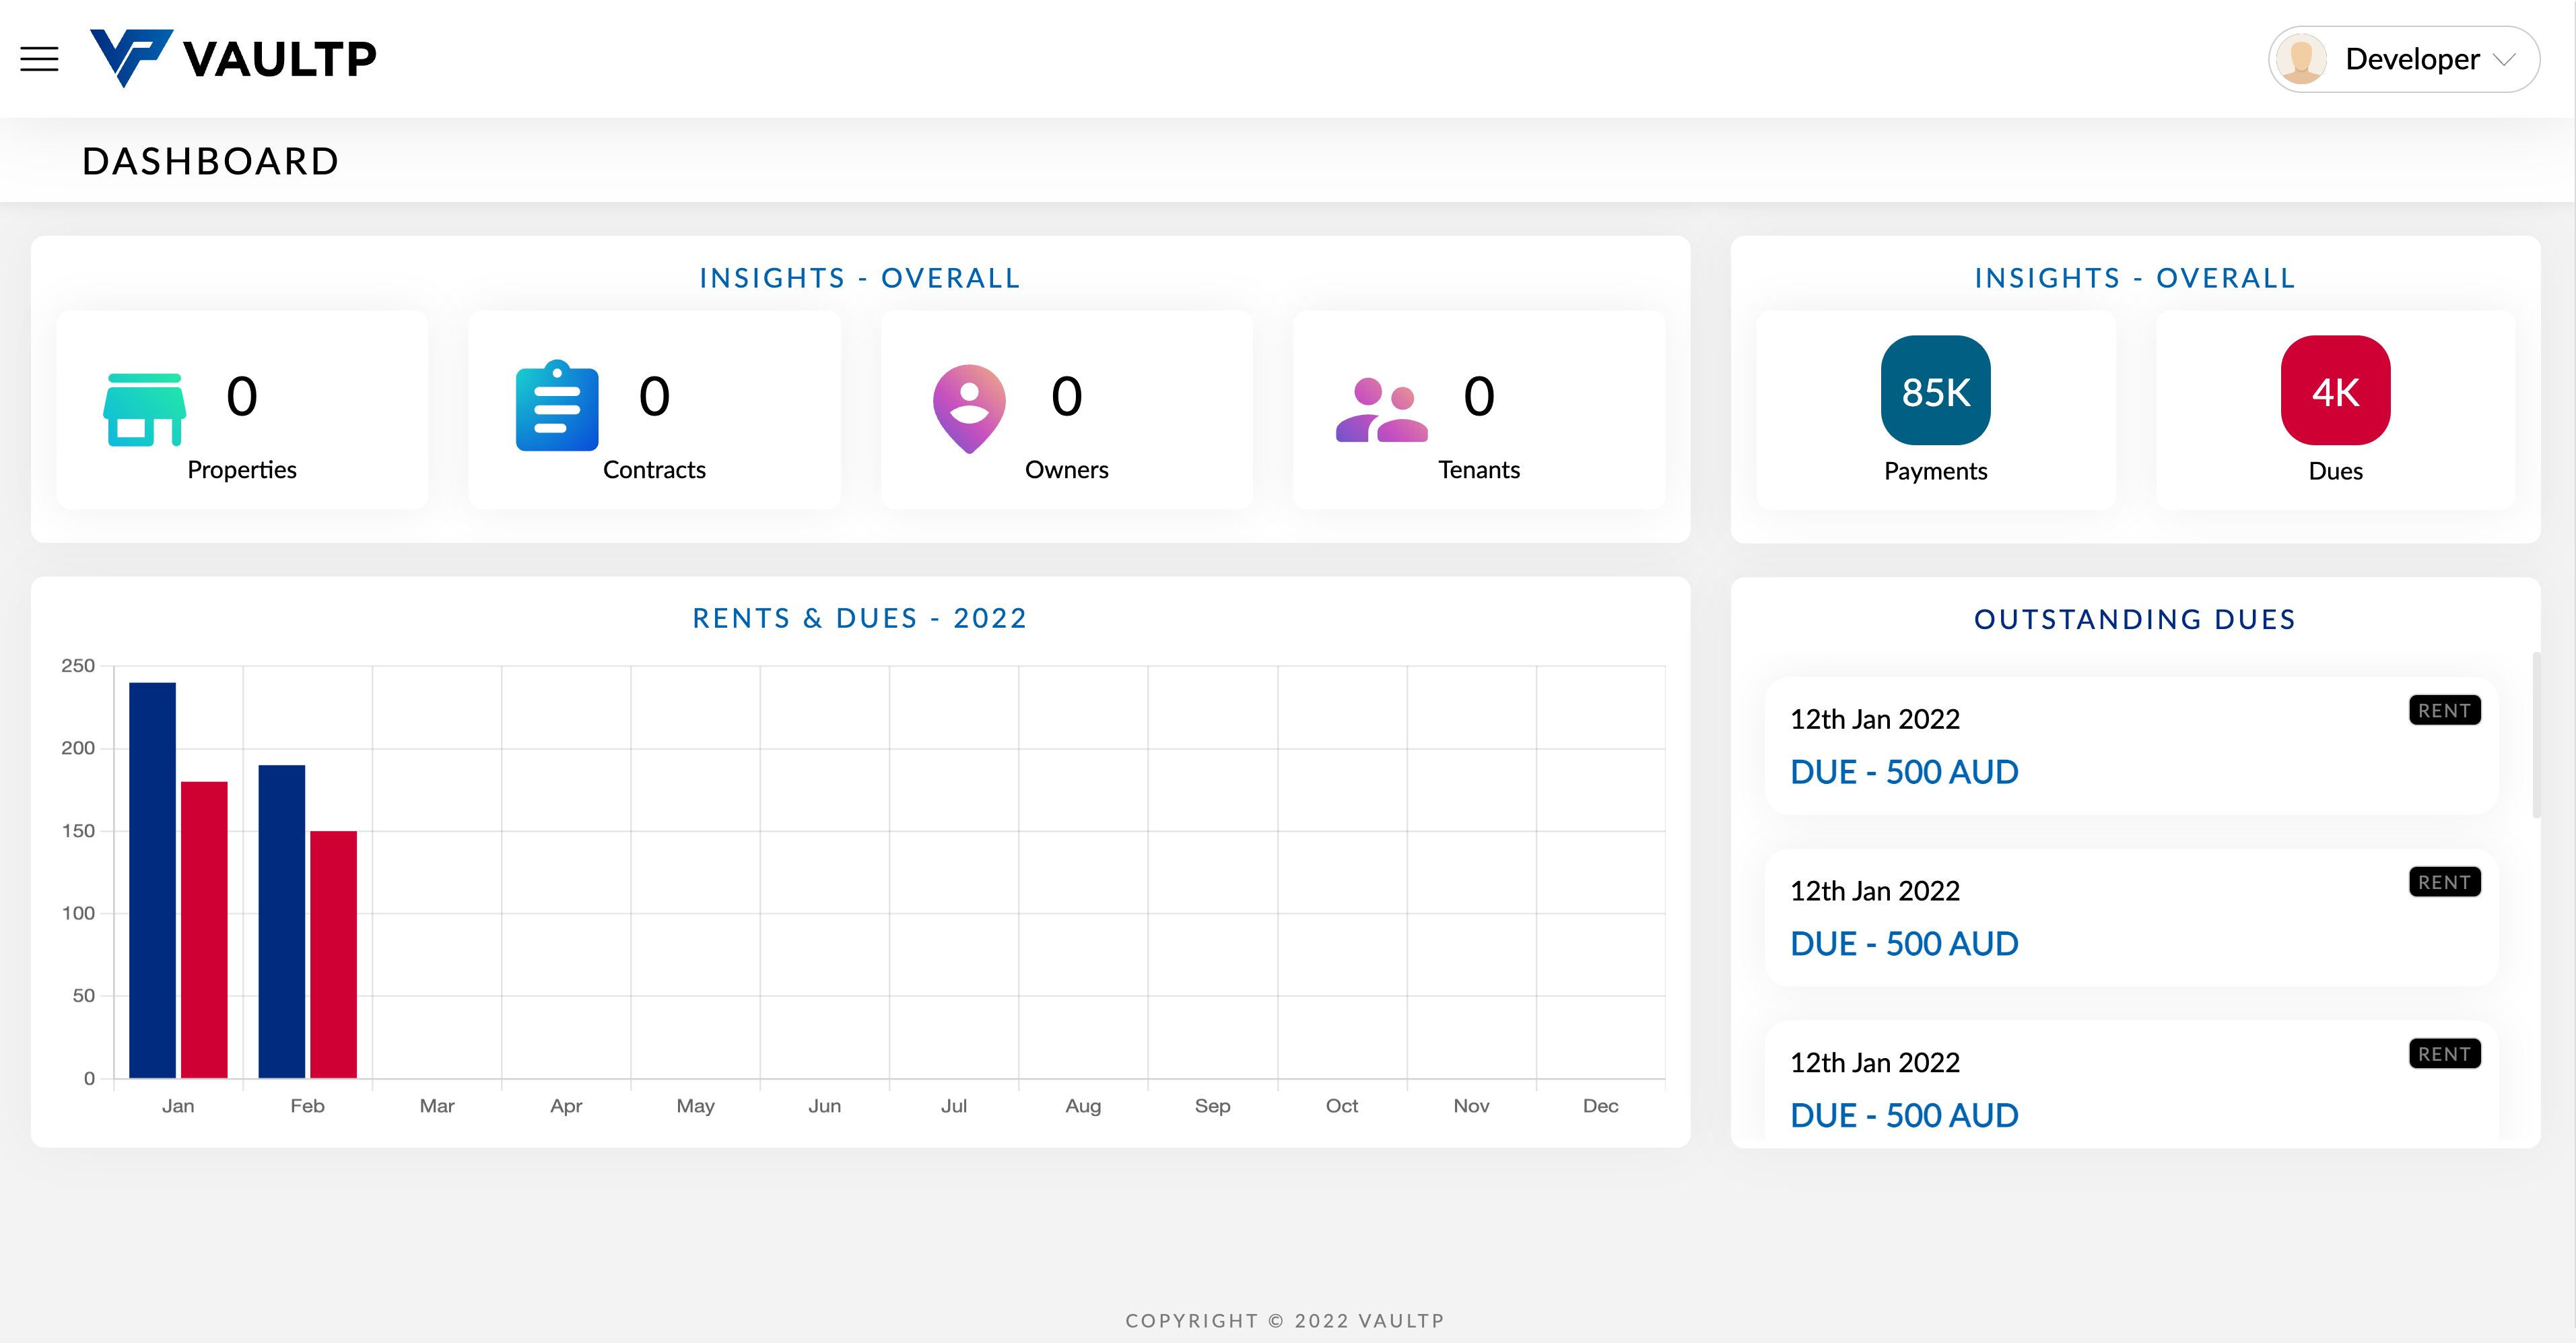Click the Feb label on chart axis
Image resolution: width=2576 pixels, height=1343 pixels.
[x=307, y=1106]
